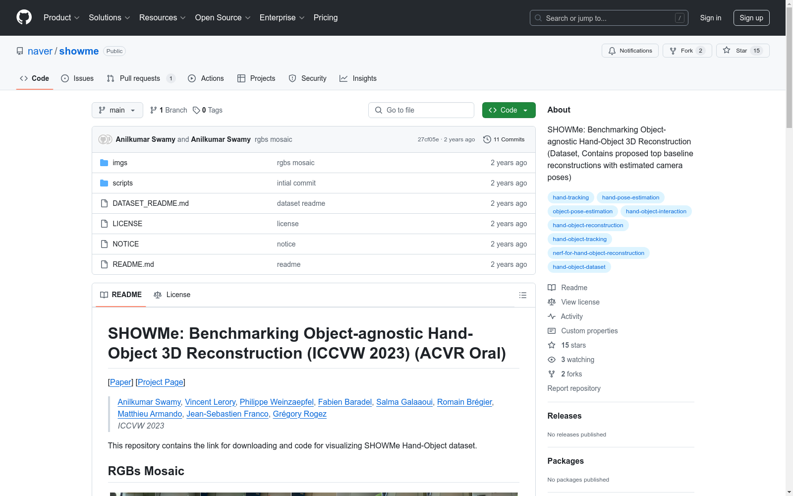The height and width of the screenshot is (496, 793).
Task: Open the main branch selector dropdown
Action: 117,110
